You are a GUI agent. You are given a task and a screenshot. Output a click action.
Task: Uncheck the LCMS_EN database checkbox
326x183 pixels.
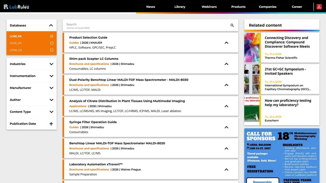pyautogui.click(x=52, y=36)
